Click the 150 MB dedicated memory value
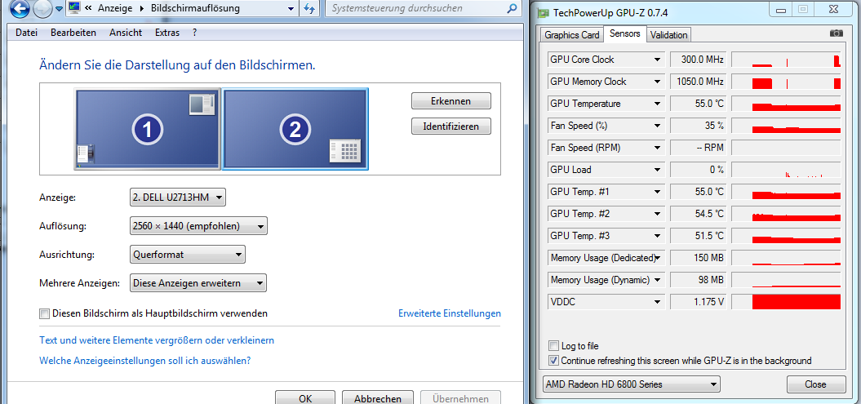This screenshot has height=404, width=861. [x=699, y=258]
